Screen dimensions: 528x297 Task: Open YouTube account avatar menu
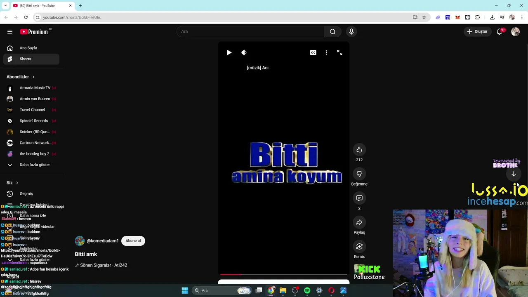[515, 31]
